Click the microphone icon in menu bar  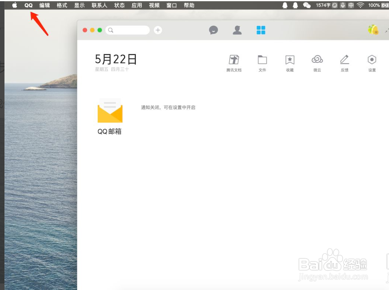pos(343,5)
